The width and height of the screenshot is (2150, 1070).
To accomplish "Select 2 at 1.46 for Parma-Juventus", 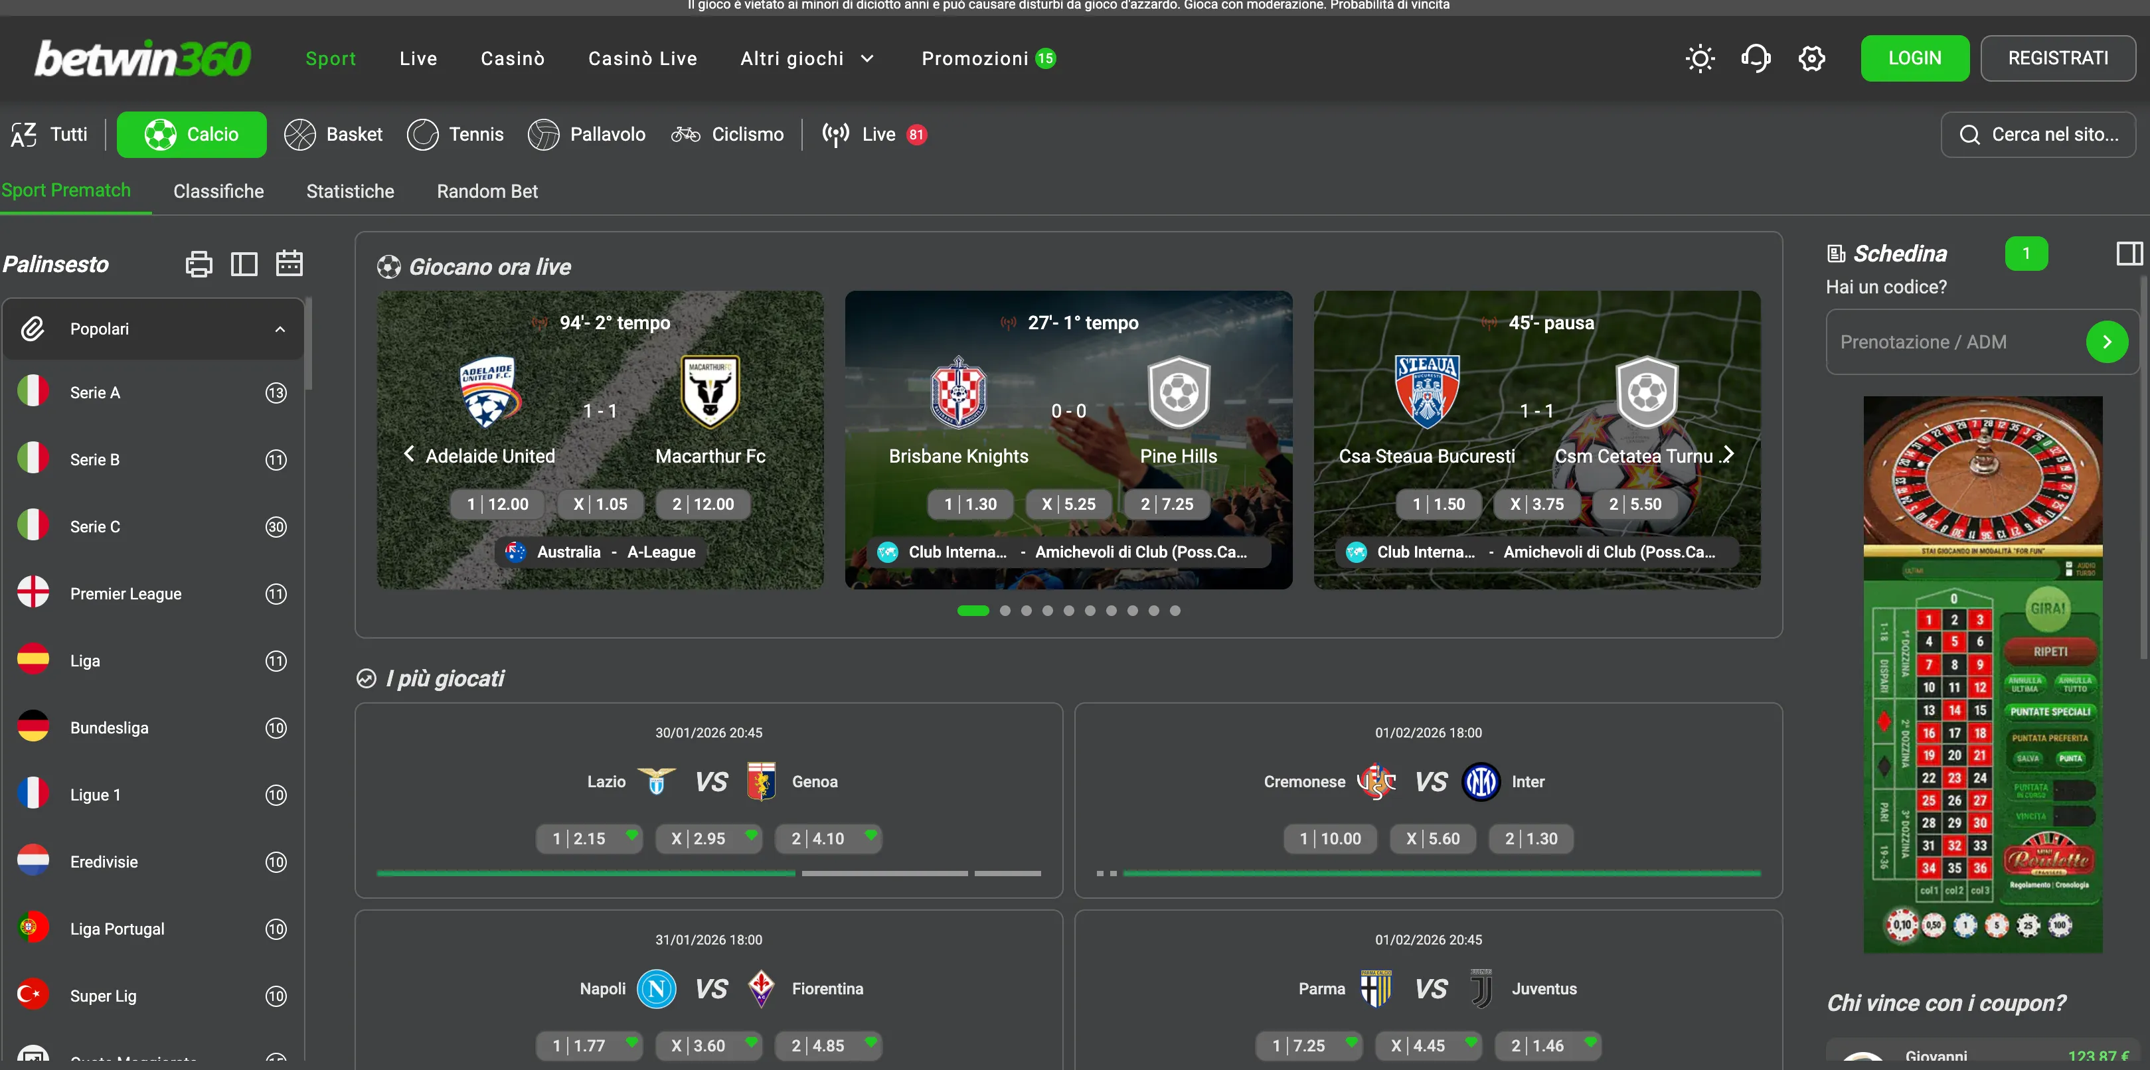I will 1547,1046.
